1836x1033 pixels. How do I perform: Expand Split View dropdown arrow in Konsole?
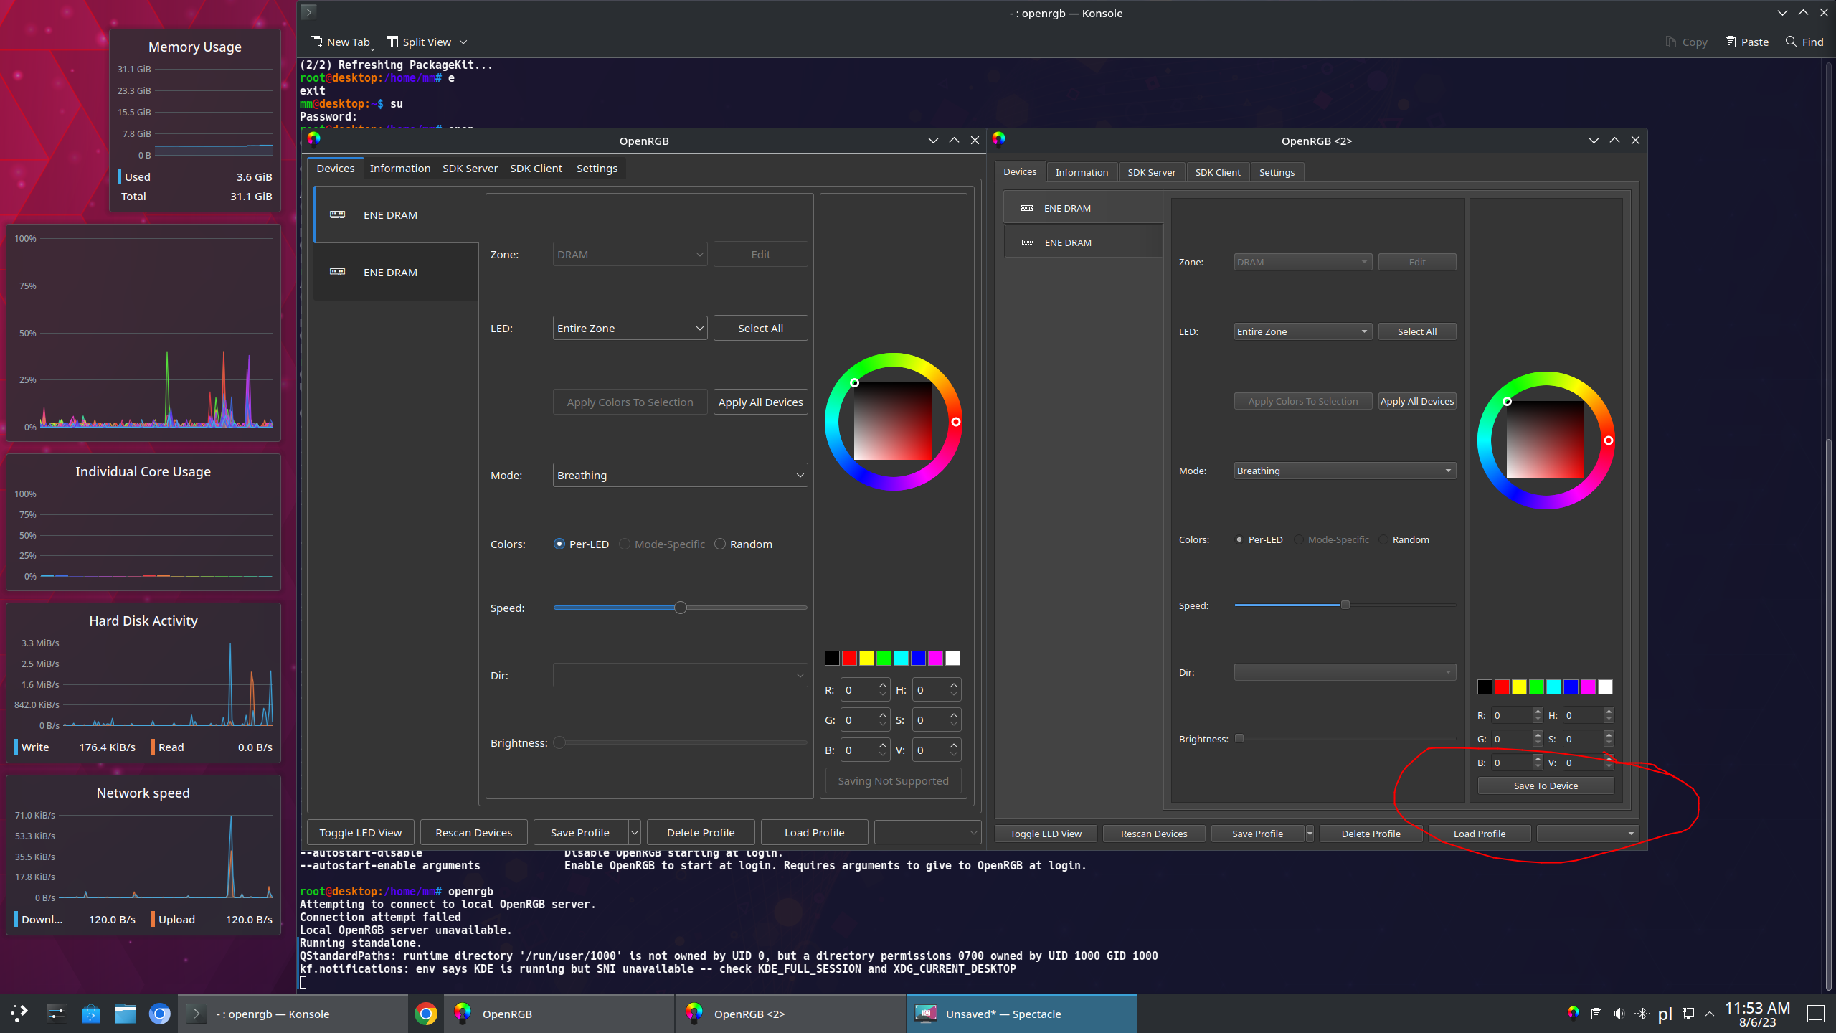(x=463, y=42)
